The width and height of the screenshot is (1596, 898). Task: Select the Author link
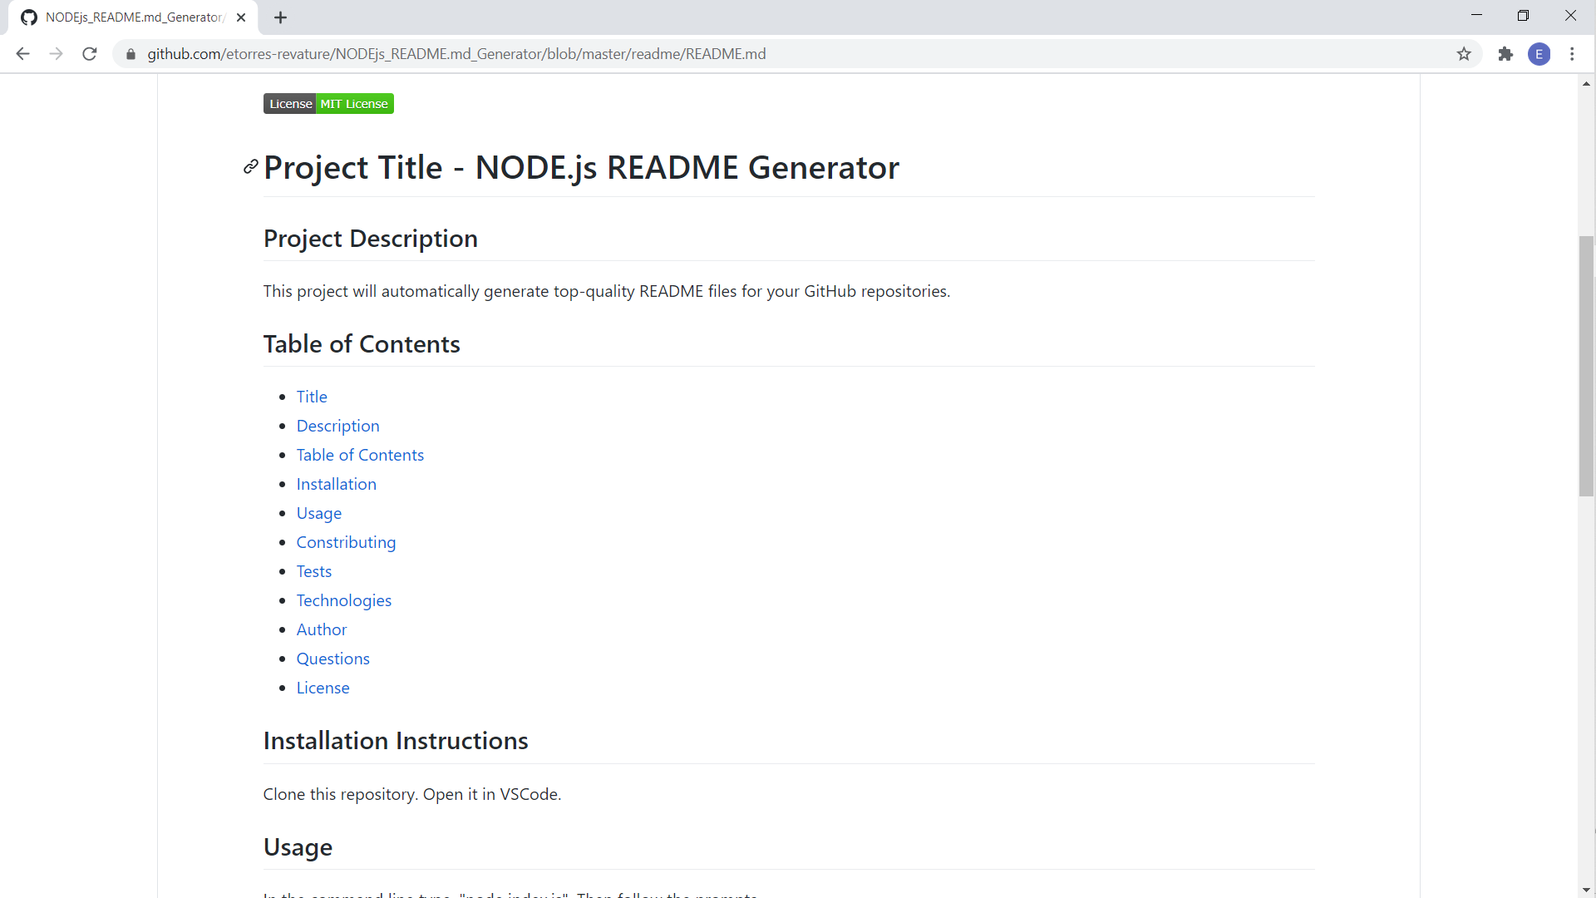(x=321, y=629)
